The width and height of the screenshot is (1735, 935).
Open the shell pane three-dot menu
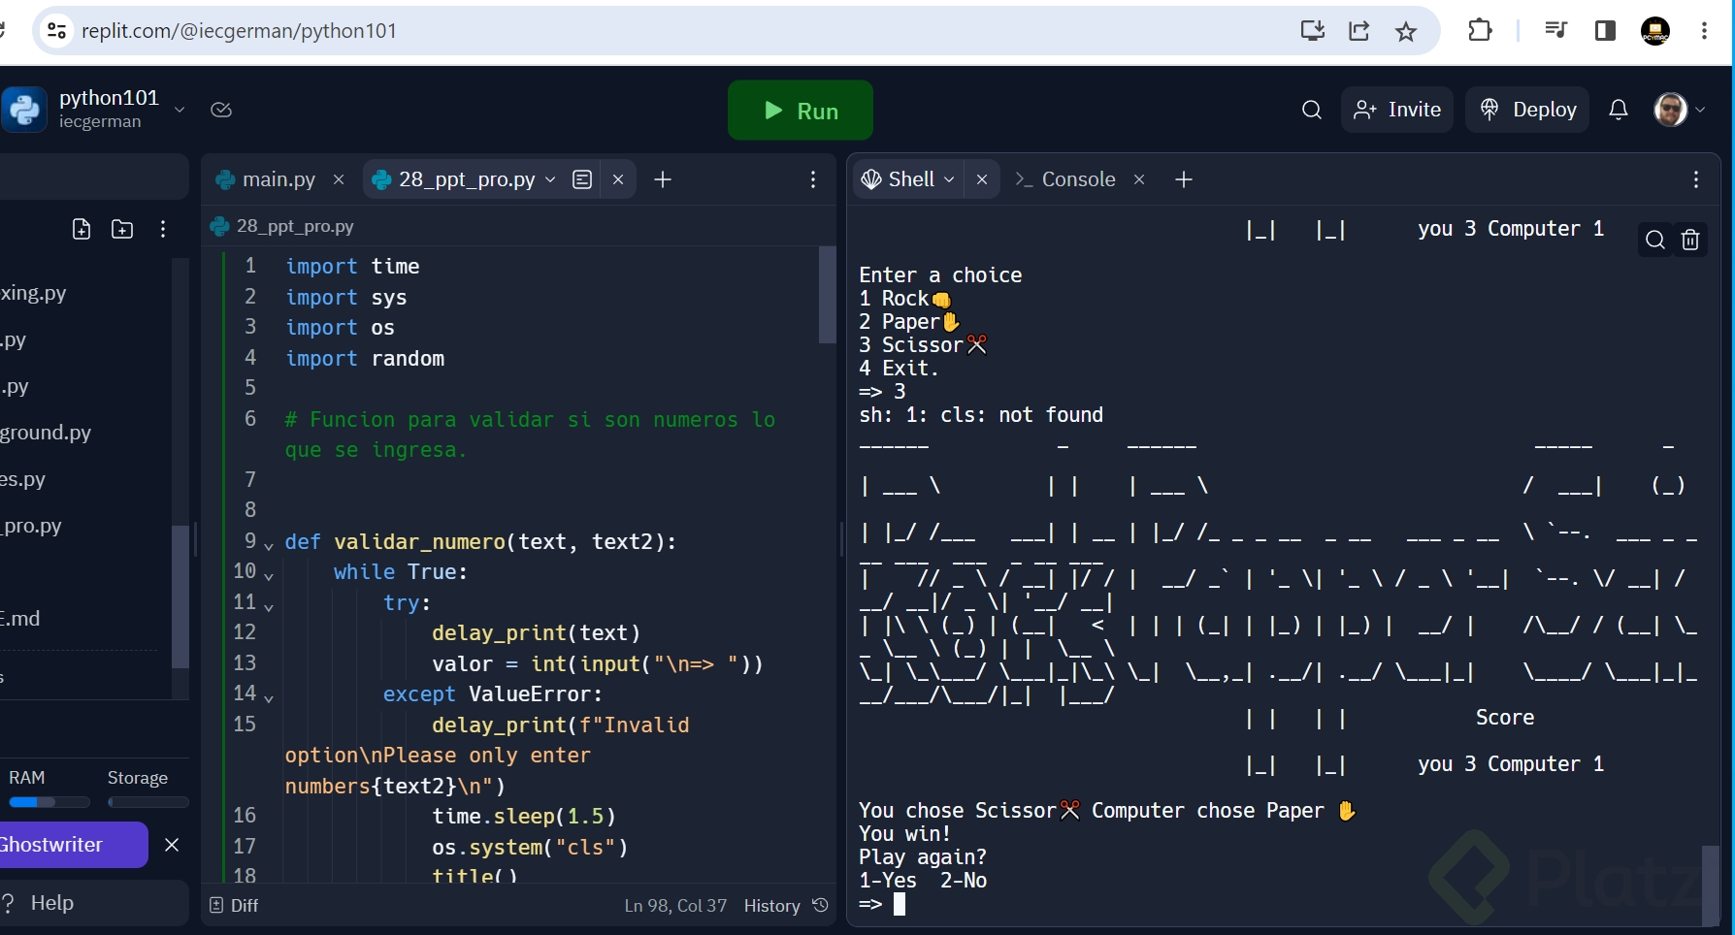(1696, 179)
